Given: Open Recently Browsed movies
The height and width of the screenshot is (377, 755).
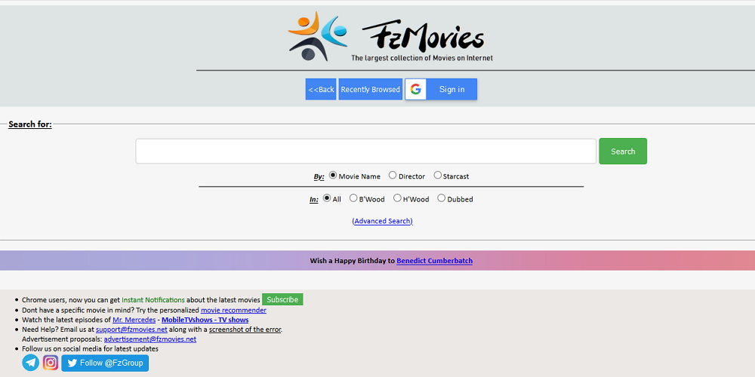Looking at the screenshot, I should (x=370, y=90).
